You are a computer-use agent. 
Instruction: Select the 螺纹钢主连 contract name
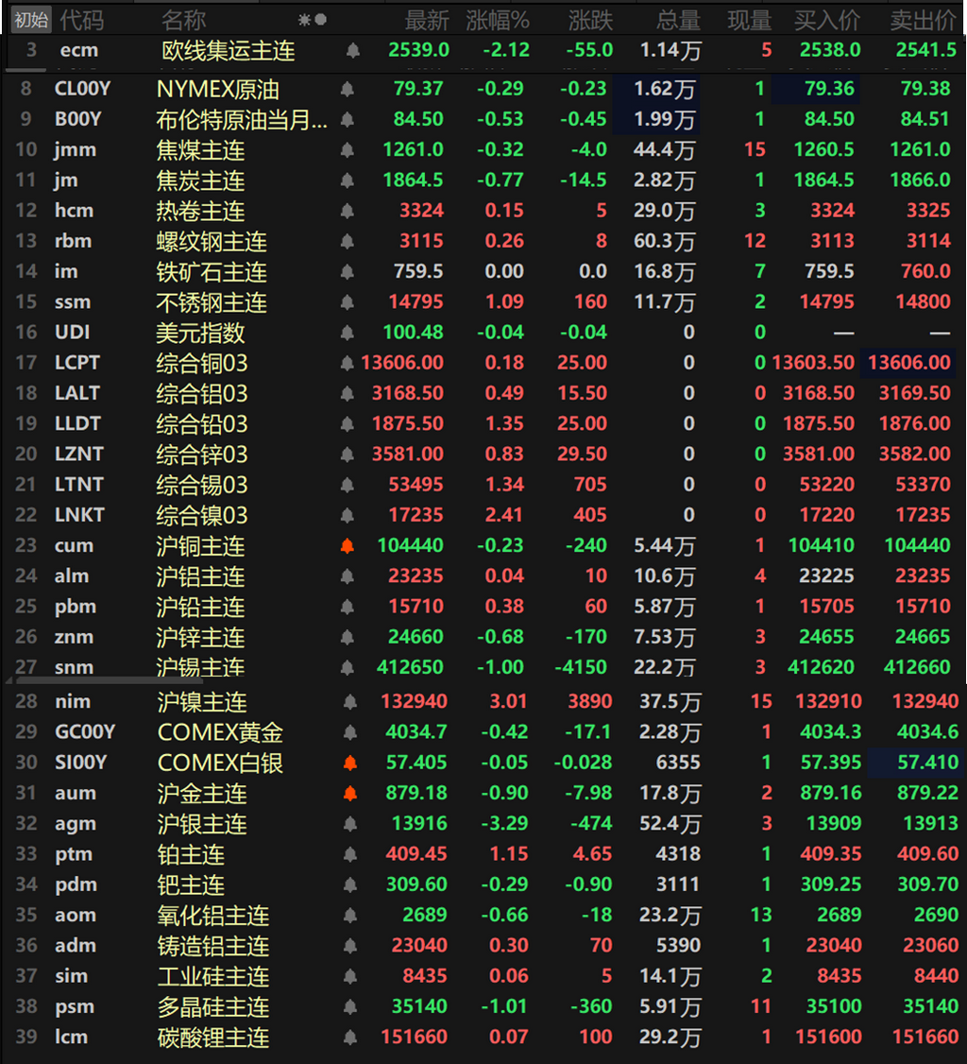click(212, 242)
